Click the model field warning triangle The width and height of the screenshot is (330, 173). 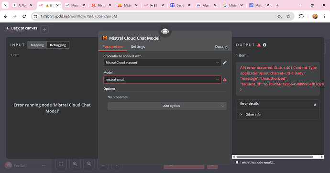click(x=225, y=80)
